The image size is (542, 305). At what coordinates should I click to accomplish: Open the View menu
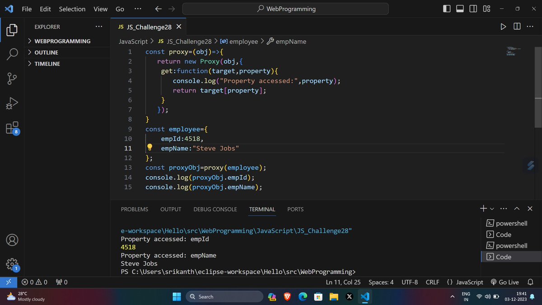[100, 9]
